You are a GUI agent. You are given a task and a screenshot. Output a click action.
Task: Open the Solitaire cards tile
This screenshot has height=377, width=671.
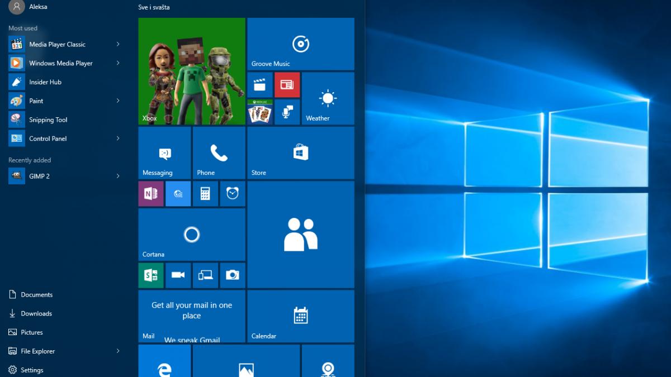(x=260, y=112)
